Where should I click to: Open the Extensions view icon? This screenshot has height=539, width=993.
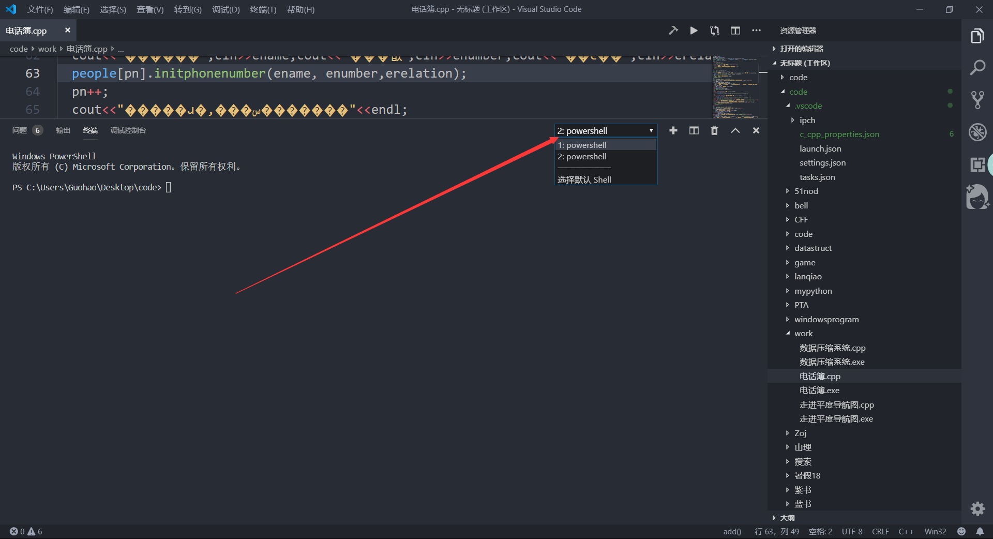[977, 164]
